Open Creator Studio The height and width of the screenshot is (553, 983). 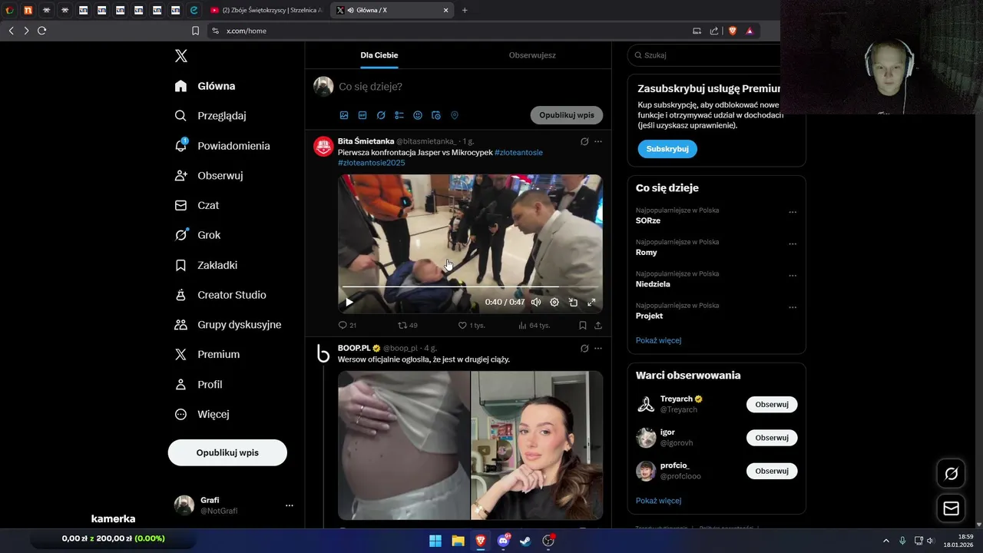220,295
